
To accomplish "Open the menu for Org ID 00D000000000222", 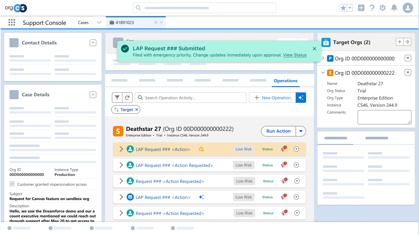I will pyautogui.click(x=408, y=72).
